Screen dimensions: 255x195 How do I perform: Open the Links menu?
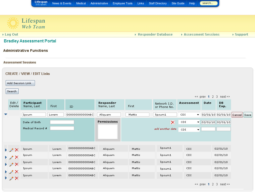coord(141,3)
